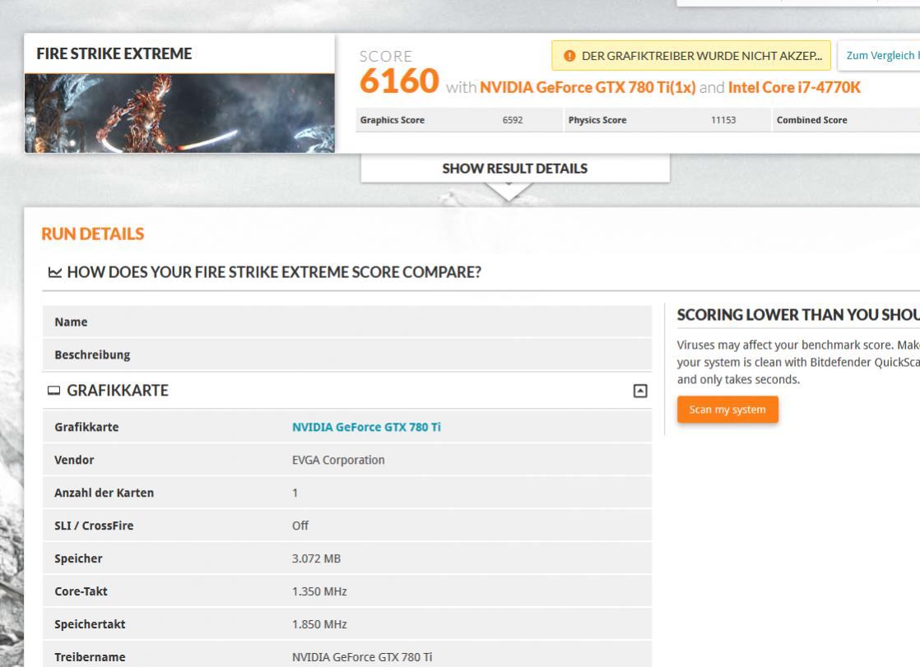Click the graphics card monitor icon

[54, 391]
